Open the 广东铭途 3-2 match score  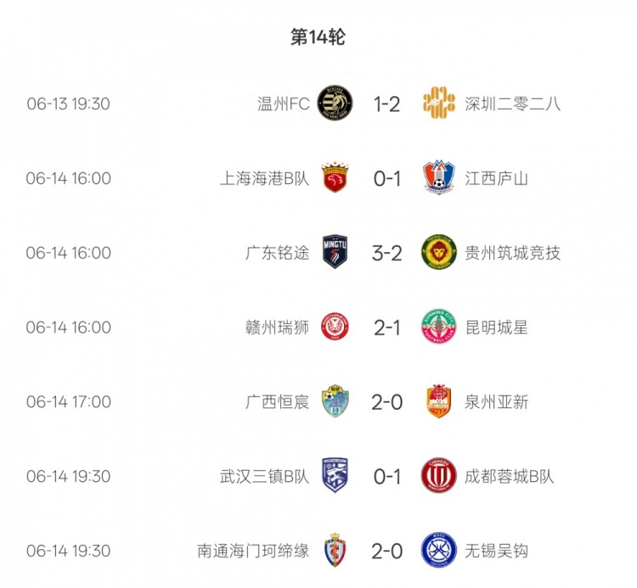pyautogui.click(x=386, y=253)
